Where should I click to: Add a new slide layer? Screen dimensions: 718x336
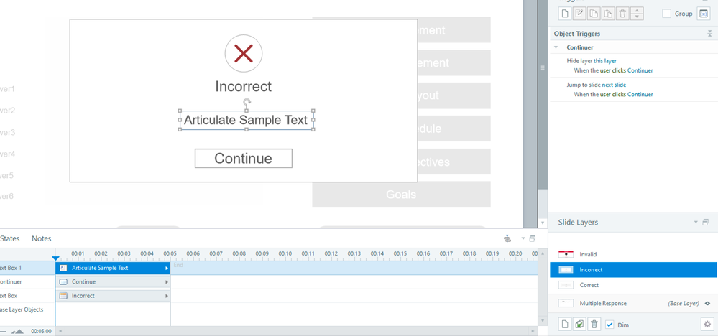click(566, 325)
